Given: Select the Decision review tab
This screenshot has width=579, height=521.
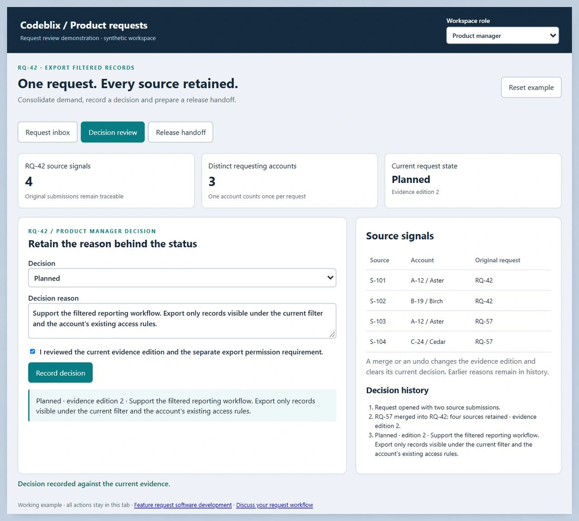Looking at the screenshot, I should coord(113,132).
